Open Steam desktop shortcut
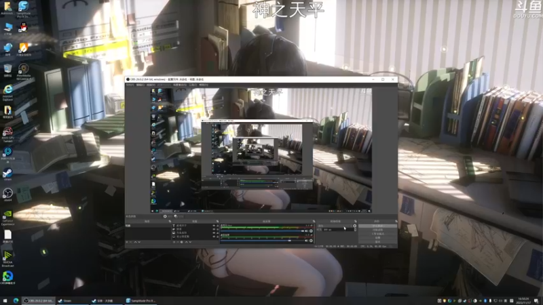Viewport: 543px width, 305px height. point(7,174)
